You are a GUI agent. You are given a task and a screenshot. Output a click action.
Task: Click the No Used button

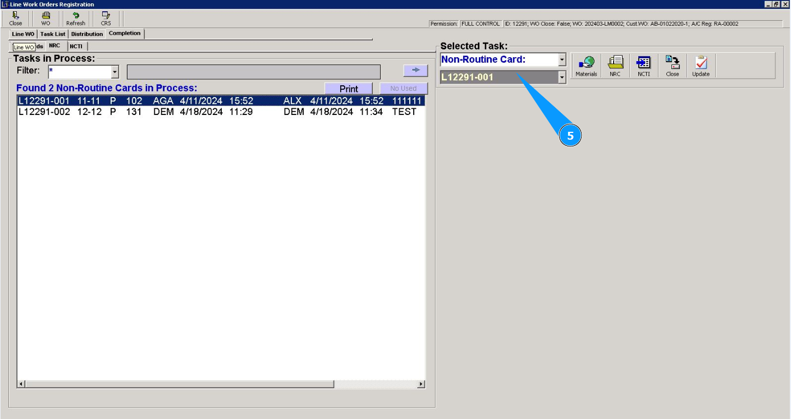tap(403, 89)
